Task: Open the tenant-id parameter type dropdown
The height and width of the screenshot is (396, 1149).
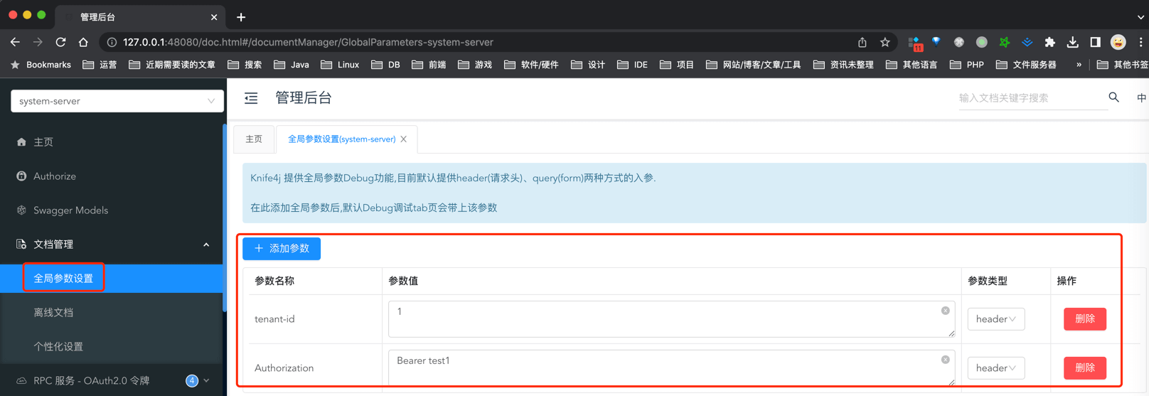Action: (995, 319)
